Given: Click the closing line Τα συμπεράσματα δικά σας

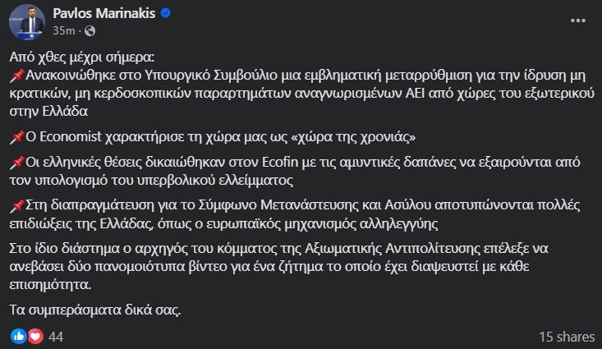Looking at the screenshot, I should pos(94,310).
